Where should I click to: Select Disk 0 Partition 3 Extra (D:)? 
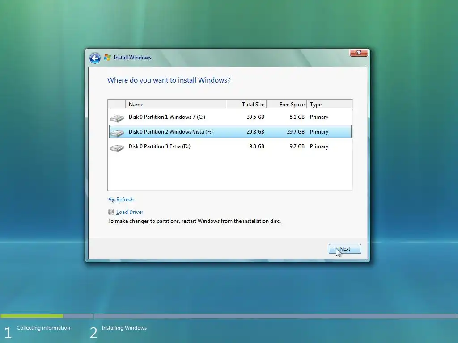[x=230, y=146]
